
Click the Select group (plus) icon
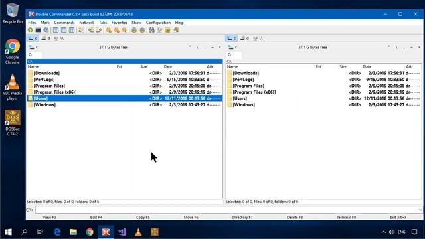point(108,30)
